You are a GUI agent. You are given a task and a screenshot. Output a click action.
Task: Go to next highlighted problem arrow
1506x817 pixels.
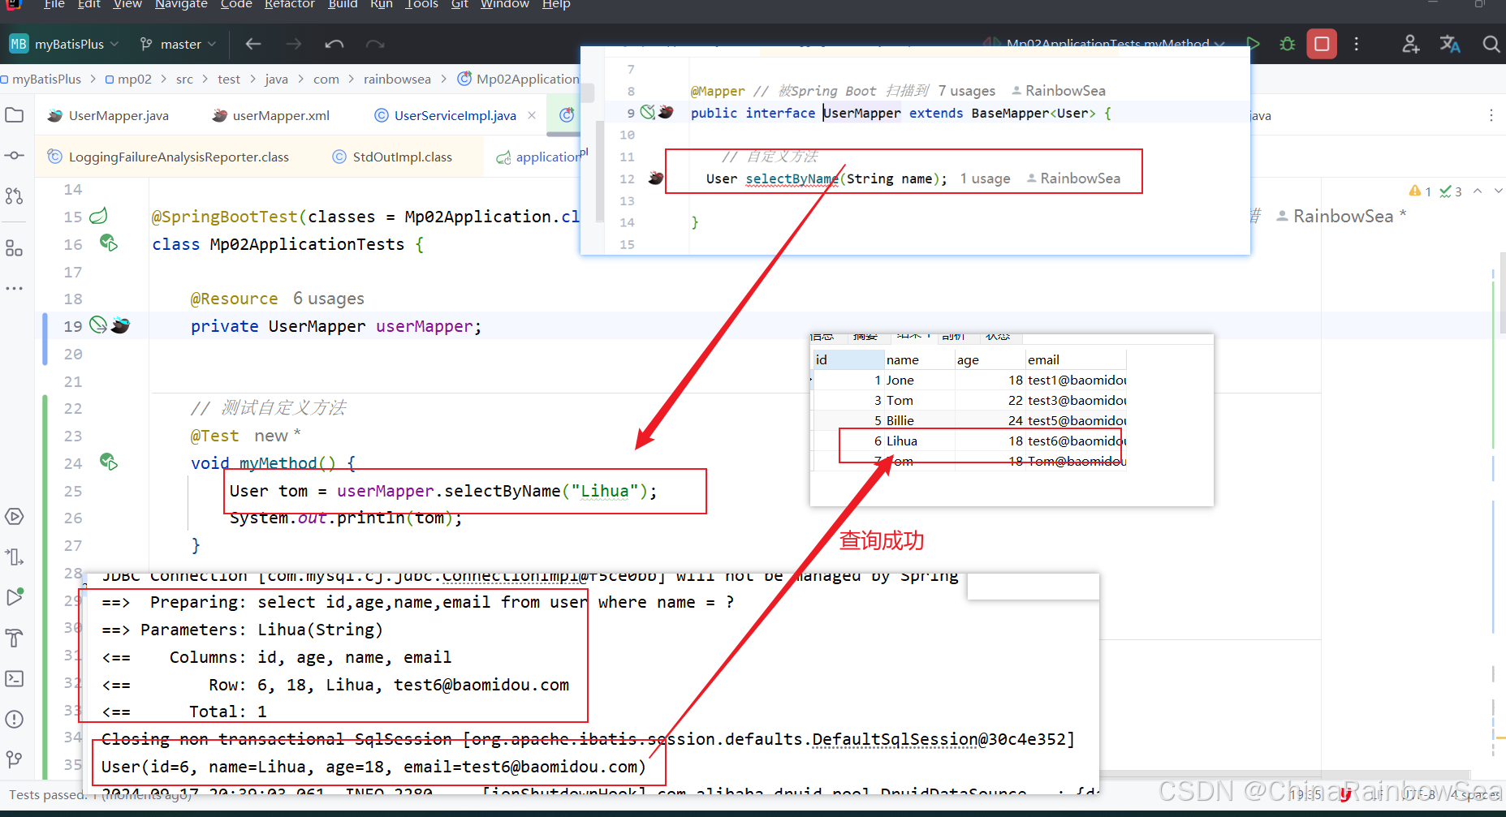pos(1498,191)
